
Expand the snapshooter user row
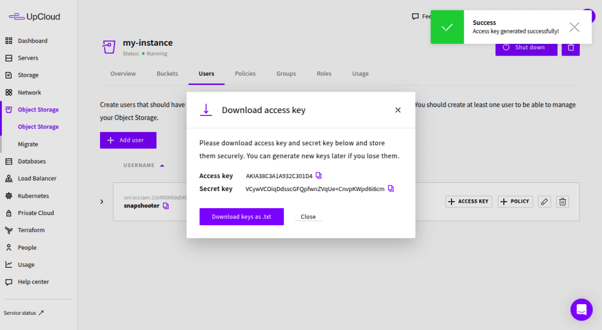tap(102, 202)
